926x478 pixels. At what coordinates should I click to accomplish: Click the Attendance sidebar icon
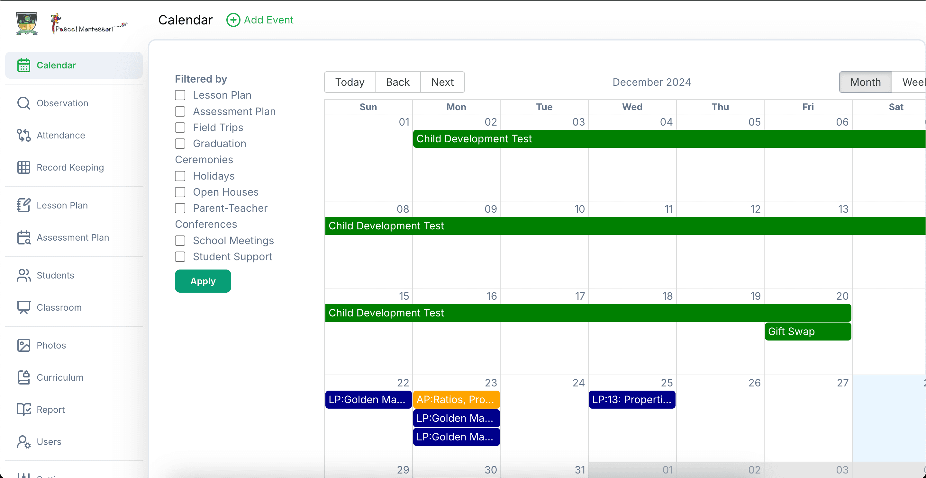click(24, 135)
